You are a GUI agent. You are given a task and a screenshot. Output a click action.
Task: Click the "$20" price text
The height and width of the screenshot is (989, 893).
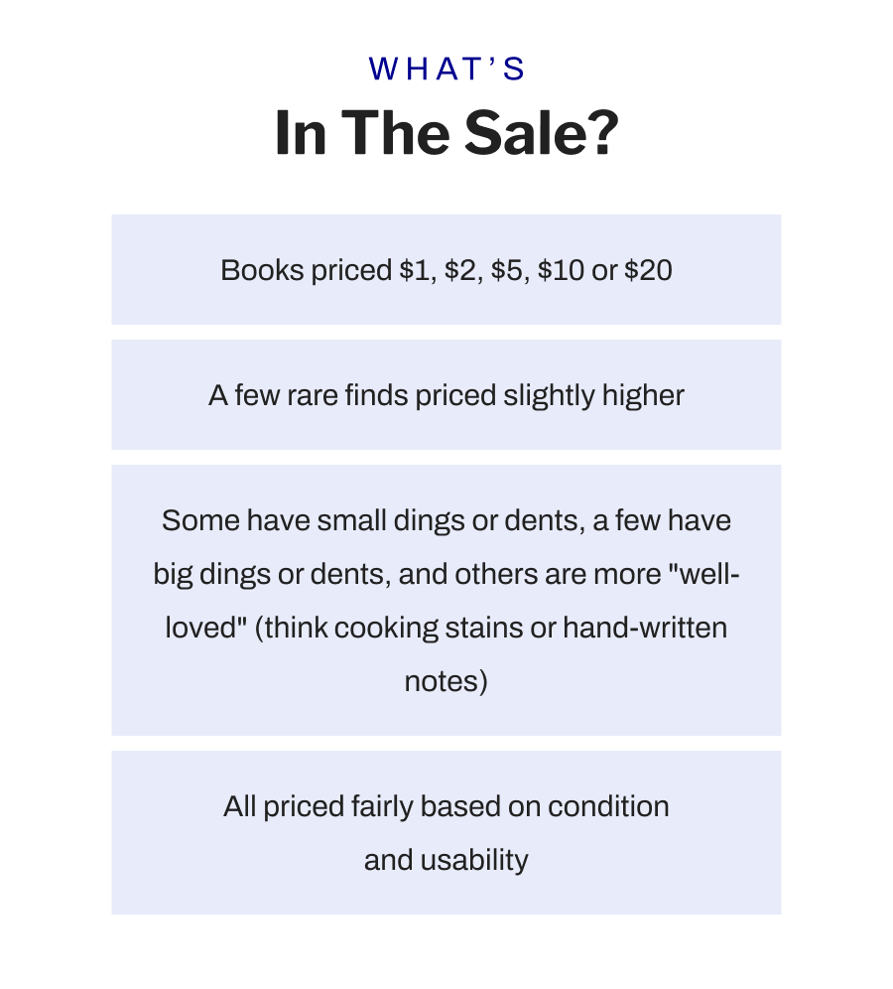pos(648,270)
